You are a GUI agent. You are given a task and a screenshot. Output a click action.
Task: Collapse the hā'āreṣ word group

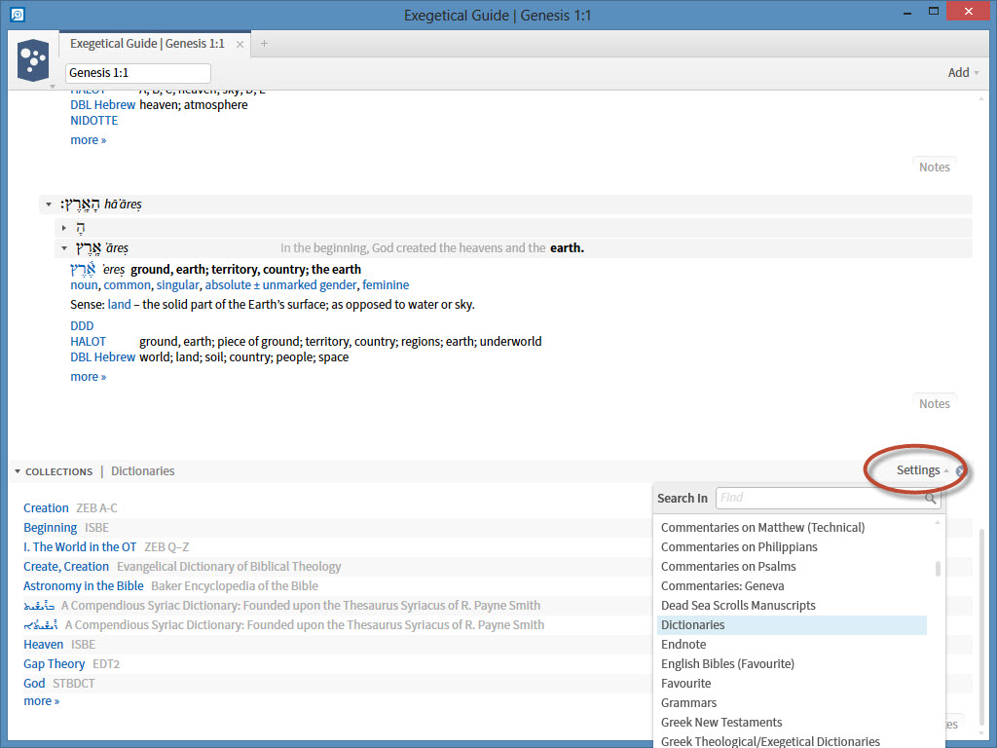click(49, 205)
